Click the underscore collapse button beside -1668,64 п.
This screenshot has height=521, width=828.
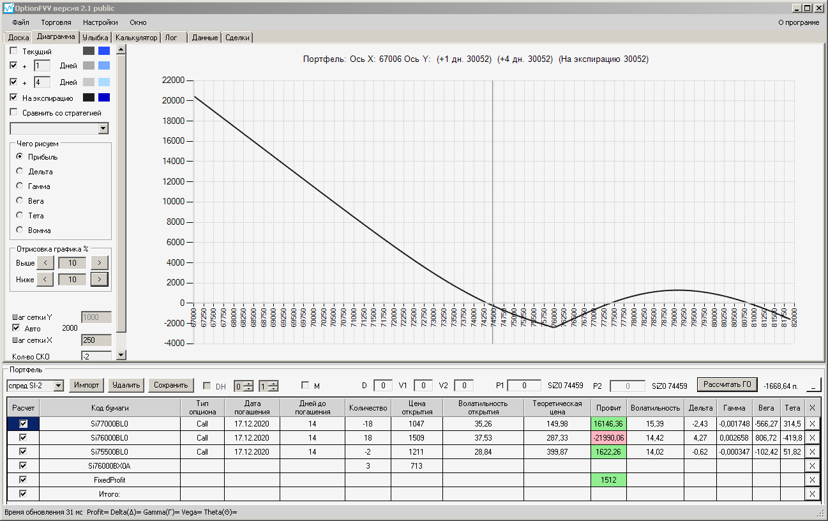[814, 384]
